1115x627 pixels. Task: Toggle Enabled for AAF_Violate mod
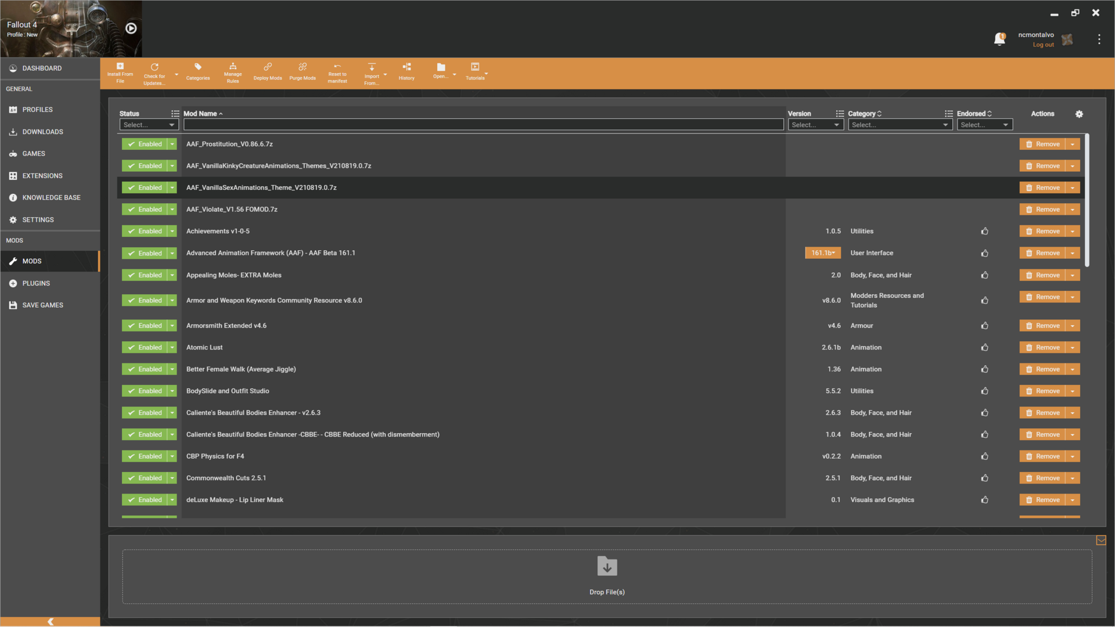145,210
